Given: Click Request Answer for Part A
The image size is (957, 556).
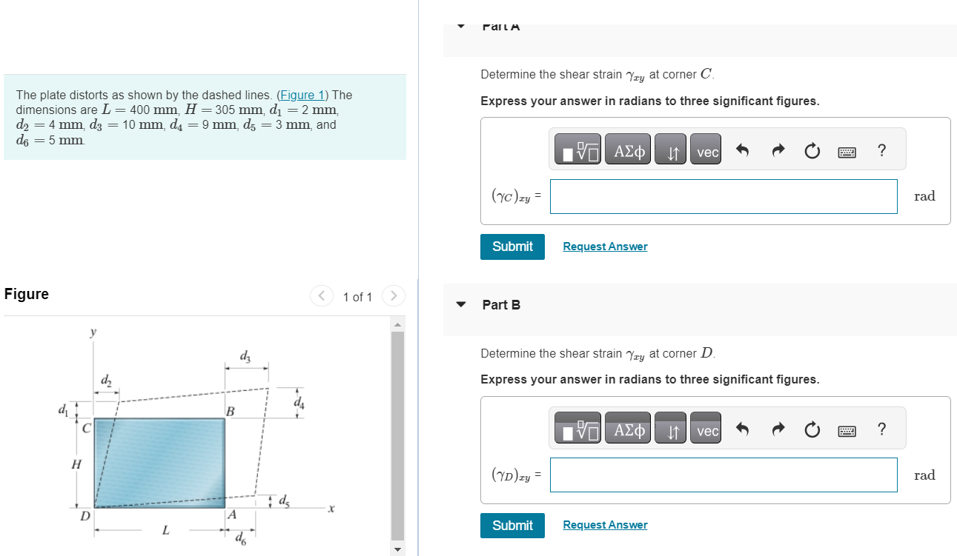Looking at the screenshot, I should tap(604, 245).
